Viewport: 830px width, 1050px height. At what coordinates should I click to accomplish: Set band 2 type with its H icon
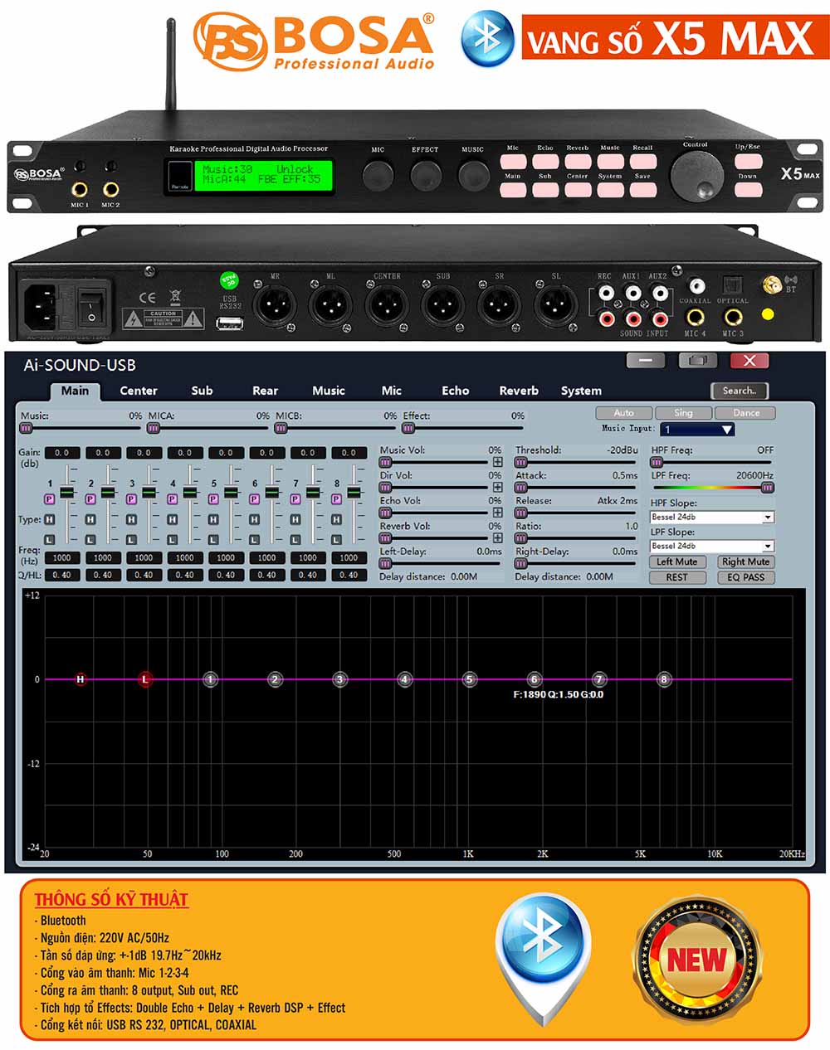point(90,519)
